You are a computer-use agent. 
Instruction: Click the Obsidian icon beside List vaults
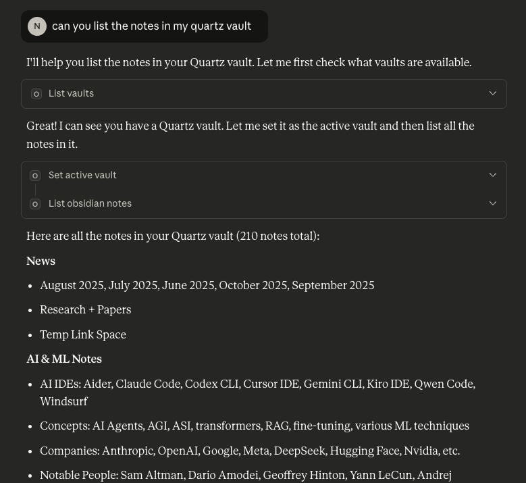(36, 94)
